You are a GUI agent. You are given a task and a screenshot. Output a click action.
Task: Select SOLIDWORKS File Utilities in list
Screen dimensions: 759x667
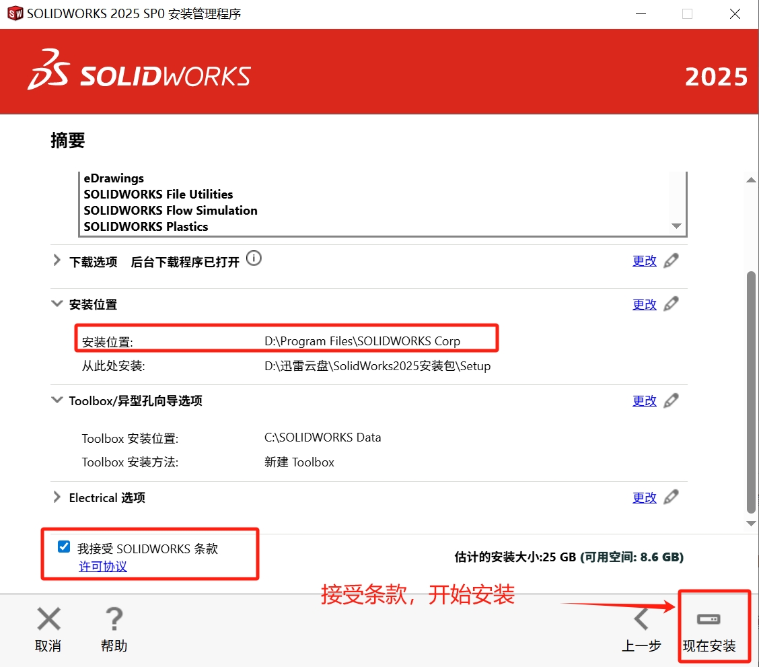(x=158, y=194)
